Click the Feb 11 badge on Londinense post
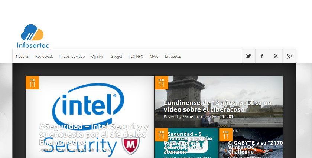 point(161,83)
